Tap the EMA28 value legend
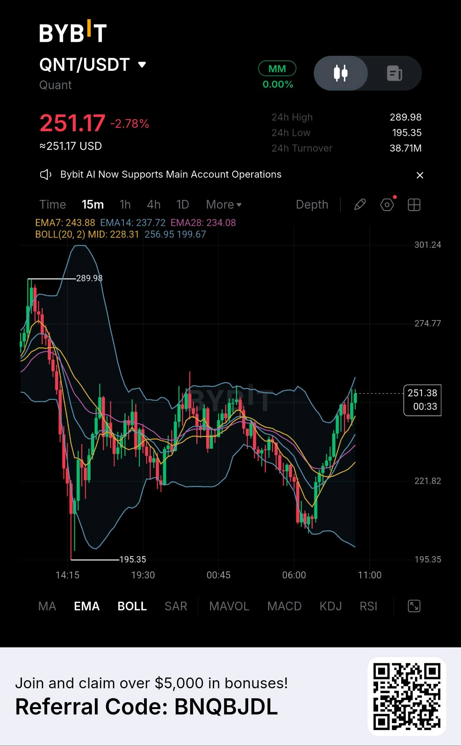 [x=203, y=223]
